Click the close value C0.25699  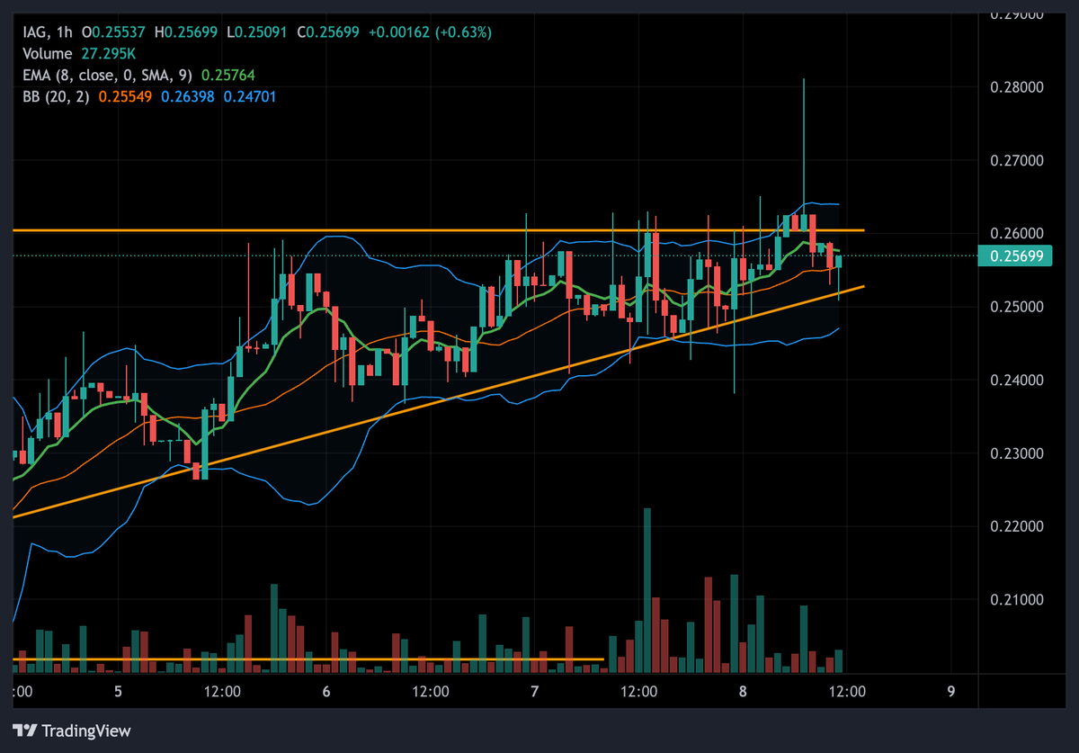click(x=328, y=32)
